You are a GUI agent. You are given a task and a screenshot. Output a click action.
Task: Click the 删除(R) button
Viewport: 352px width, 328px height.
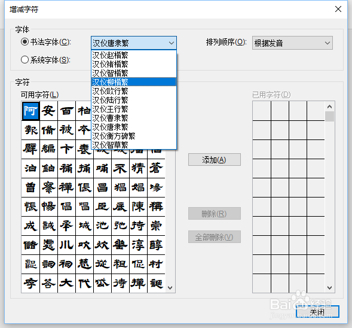coord(215,213)
